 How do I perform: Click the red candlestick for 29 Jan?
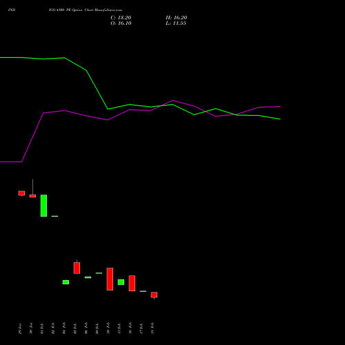pyautogui.click(x=21, y=193)
